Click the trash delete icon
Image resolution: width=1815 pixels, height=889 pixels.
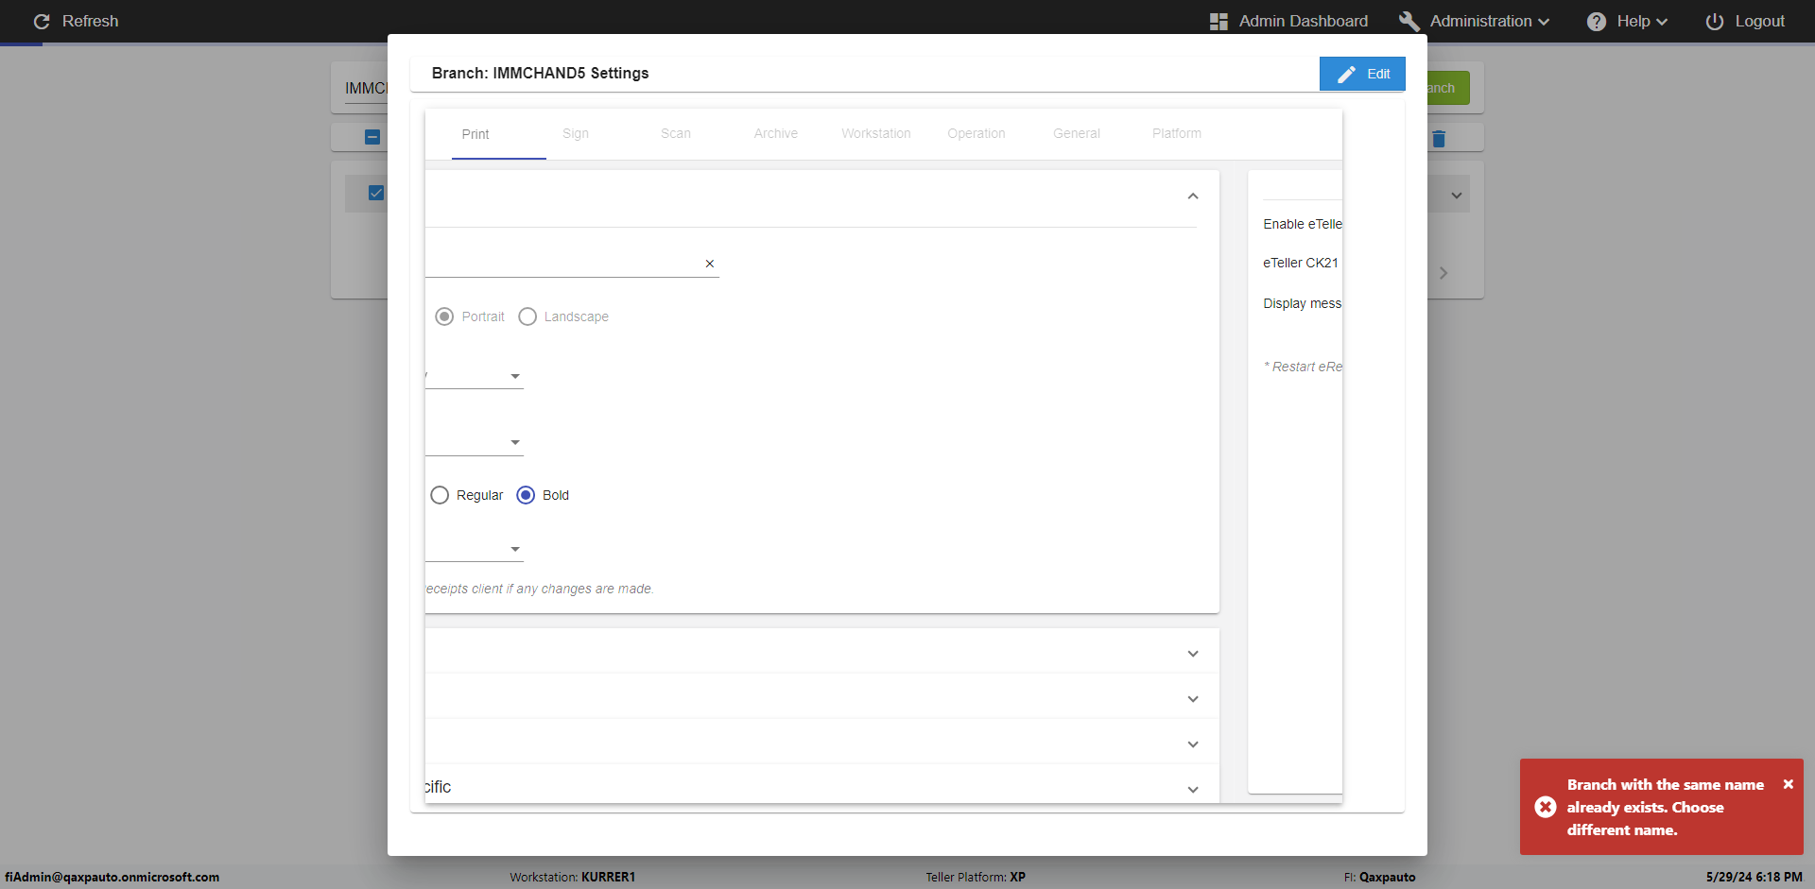coord(1439,139)
